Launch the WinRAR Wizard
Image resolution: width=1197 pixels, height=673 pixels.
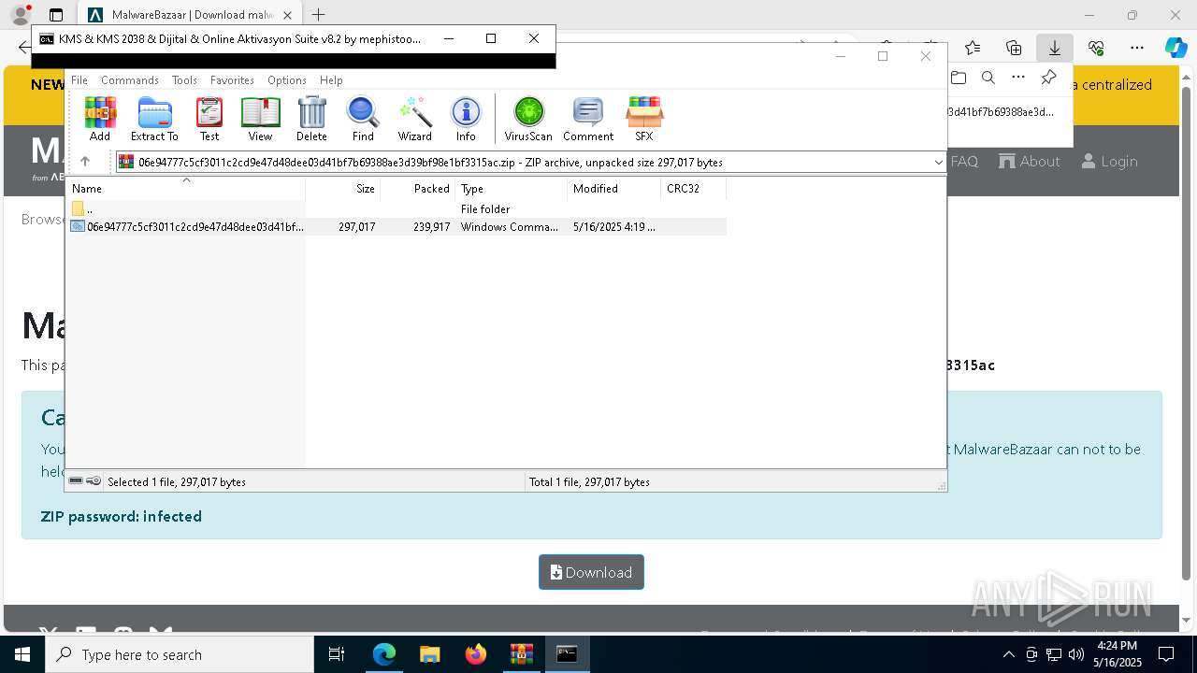tap(414, 119)
